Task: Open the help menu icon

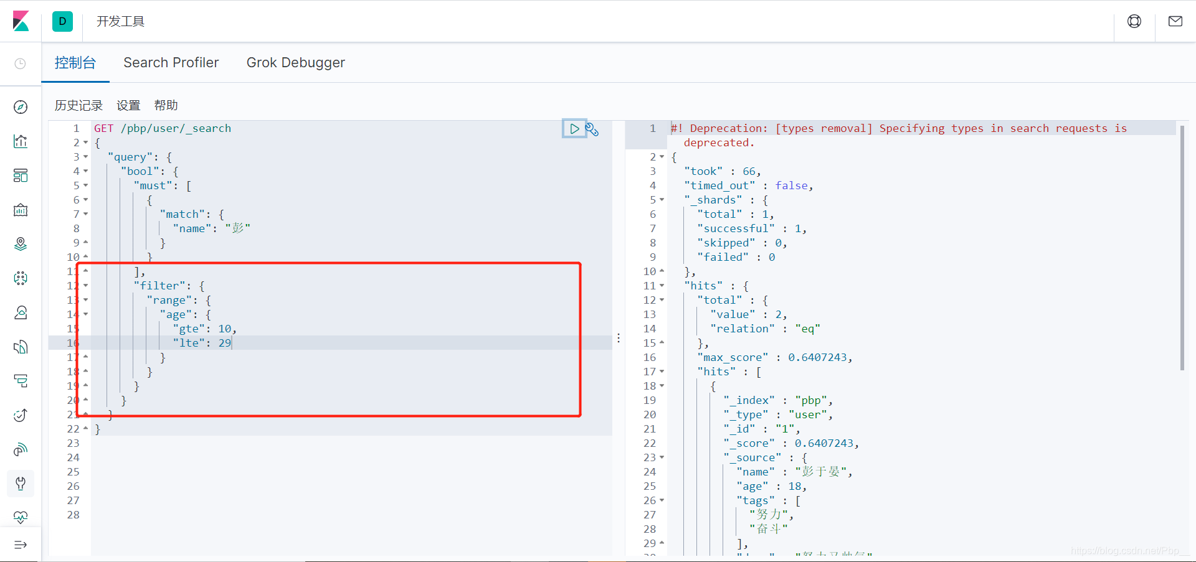Action: (1134, 21)
